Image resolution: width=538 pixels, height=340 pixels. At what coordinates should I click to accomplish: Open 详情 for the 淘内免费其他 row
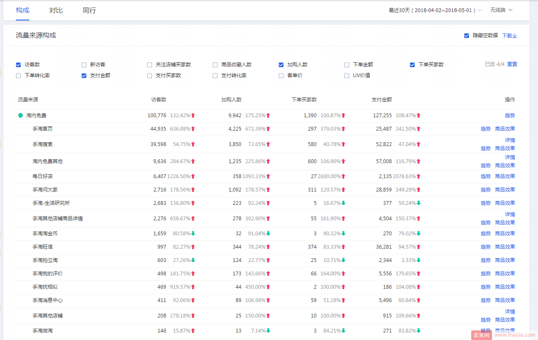[x=510, y=157]
